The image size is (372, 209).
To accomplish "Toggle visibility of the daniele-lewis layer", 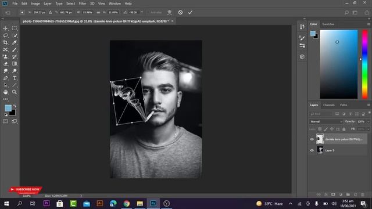I will 312,139.
